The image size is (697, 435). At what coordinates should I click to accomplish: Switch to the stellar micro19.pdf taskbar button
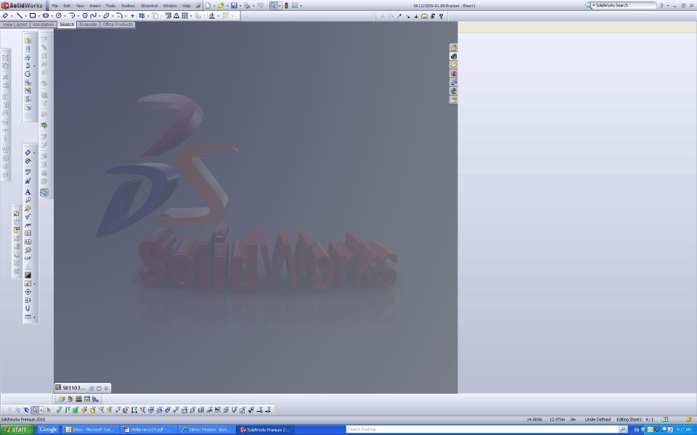click(x=148, y=430)
